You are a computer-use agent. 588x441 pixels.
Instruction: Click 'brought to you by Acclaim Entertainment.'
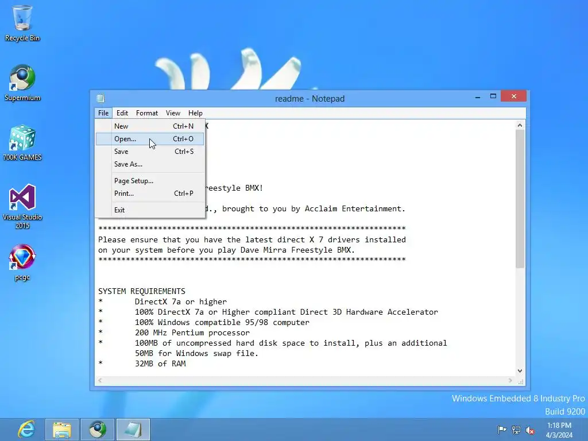tap(314, 209)
